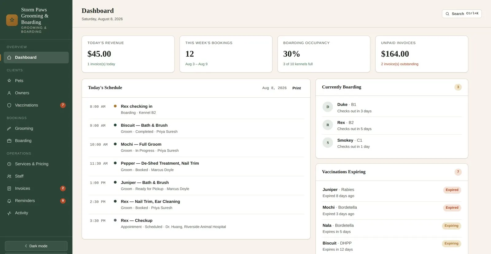Click the Boarding Occupancy card
The image size is (491, 254).
click(324, 54)
